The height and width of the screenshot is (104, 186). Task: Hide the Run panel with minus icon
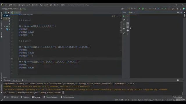181,12
